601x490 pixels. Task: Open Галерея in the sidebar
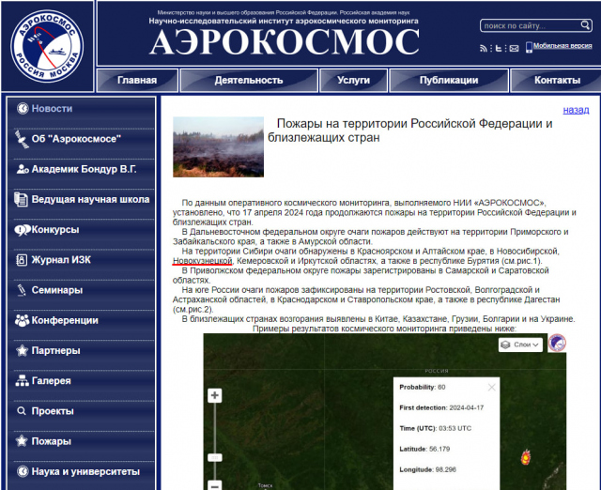[51, 381]
